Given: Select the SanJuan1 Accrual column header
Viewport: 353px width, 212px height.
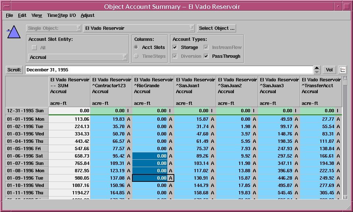Looking at the screenshot, I should [195, 92].
